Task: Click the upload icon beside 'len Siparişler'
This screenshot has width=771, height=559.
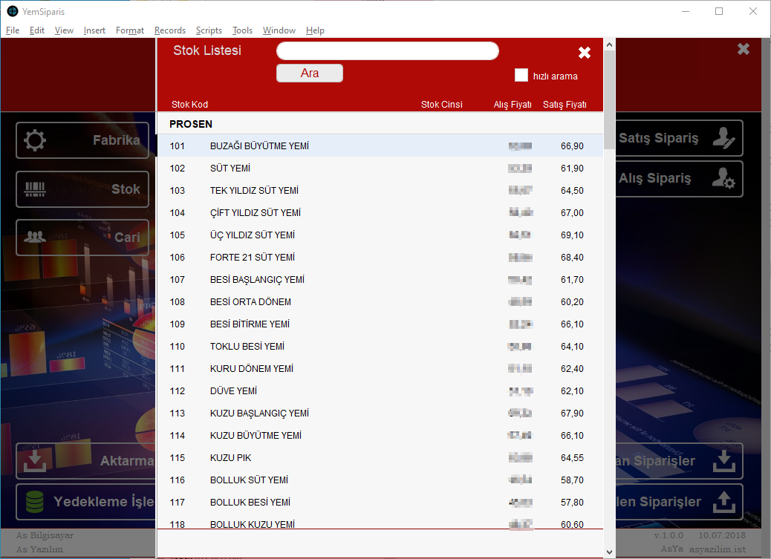Action: coord(723,502)
